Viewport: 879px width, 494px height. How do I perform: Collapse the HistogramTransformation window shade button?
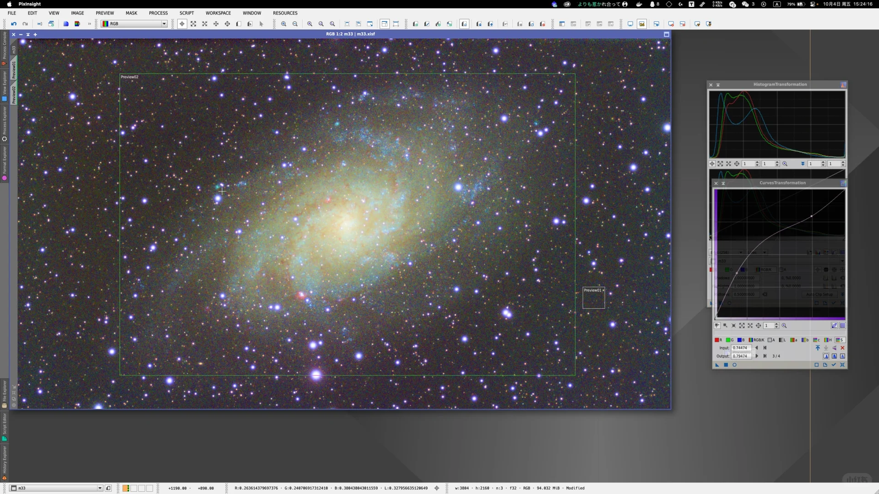(718, 85)
